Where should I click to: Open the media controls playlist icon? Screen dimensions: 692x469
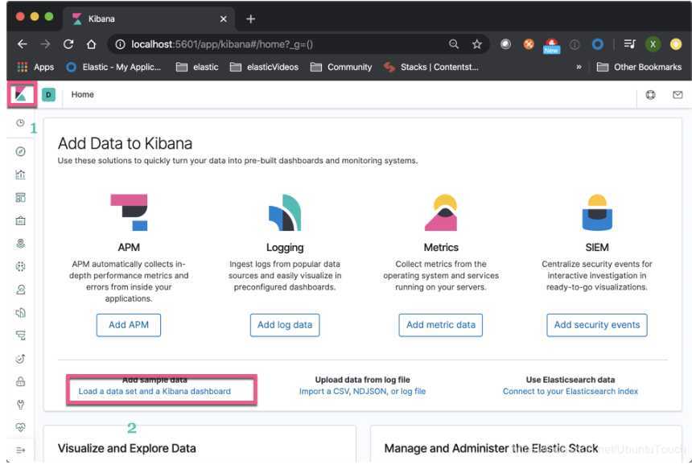[630, 44]
